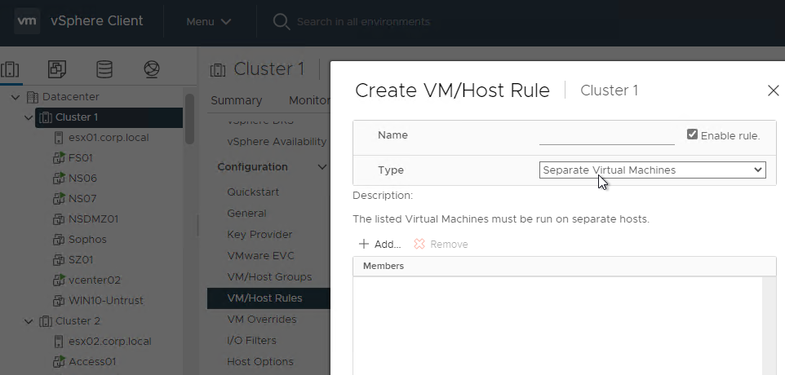Select FS01 label in inventory tree
The image size is (785, 375).
click(81, 158)
